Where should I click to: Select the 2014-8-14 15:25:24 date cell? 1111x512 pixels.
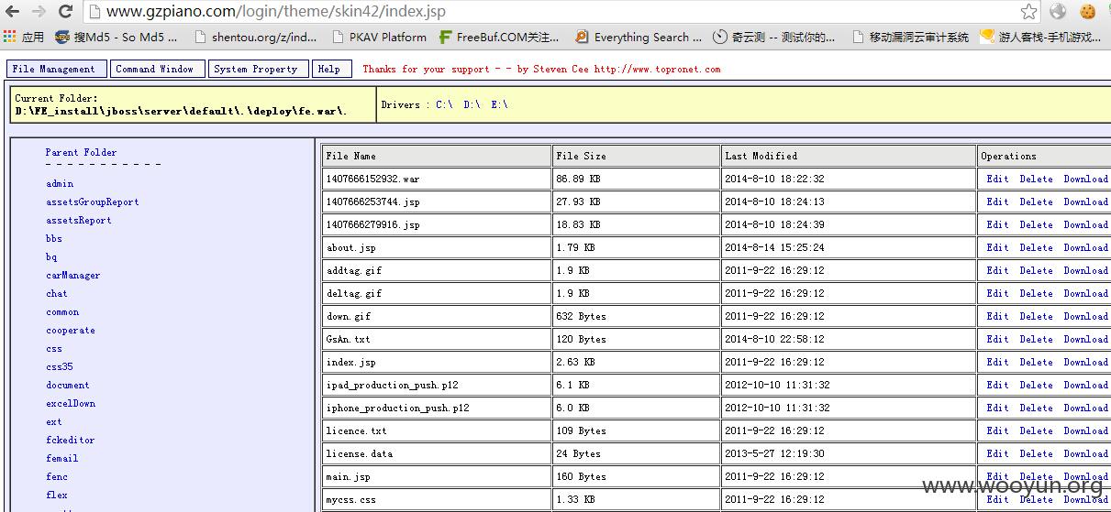(849, 247)
